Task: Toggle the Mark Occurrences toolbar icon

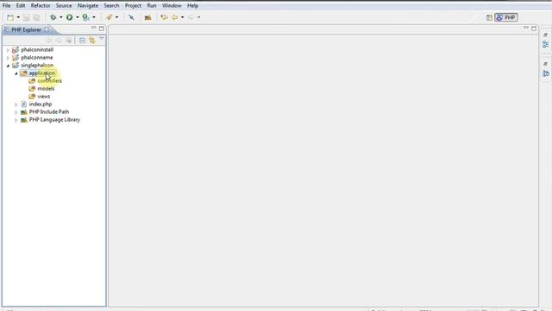Action: (131, 17)
